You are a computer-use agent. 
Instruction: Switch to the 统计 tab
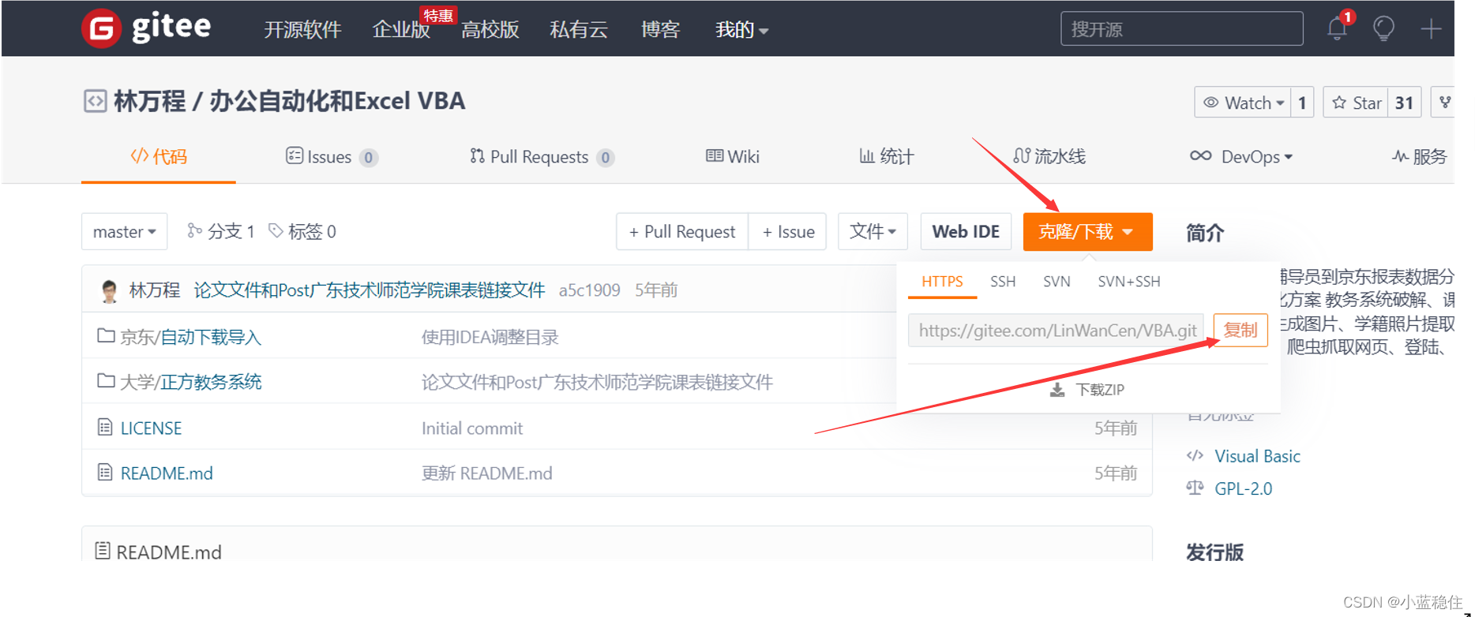click(x=886, y=156)
